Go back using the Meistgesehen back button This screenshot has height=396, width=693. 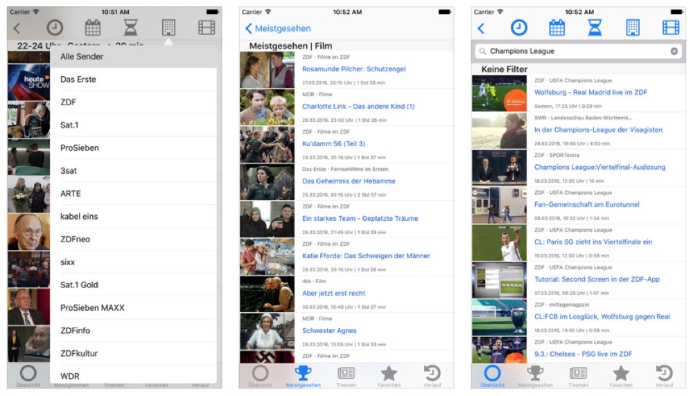point(278,28)
